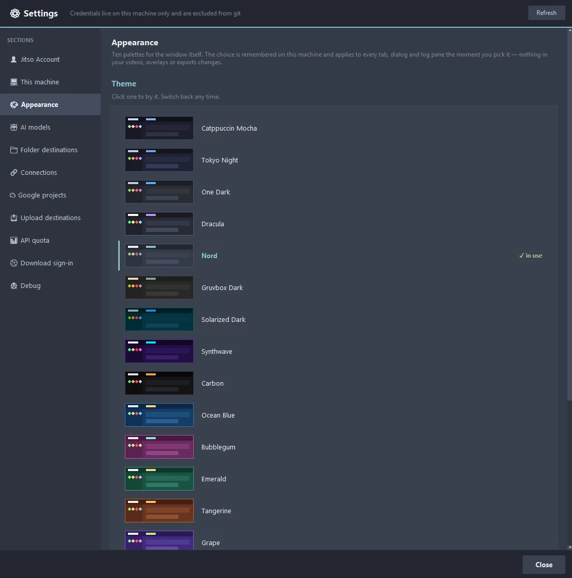Click the API quota chart icon
The width and height of the screenshot is (572, 578).
[x=14, y=240]
